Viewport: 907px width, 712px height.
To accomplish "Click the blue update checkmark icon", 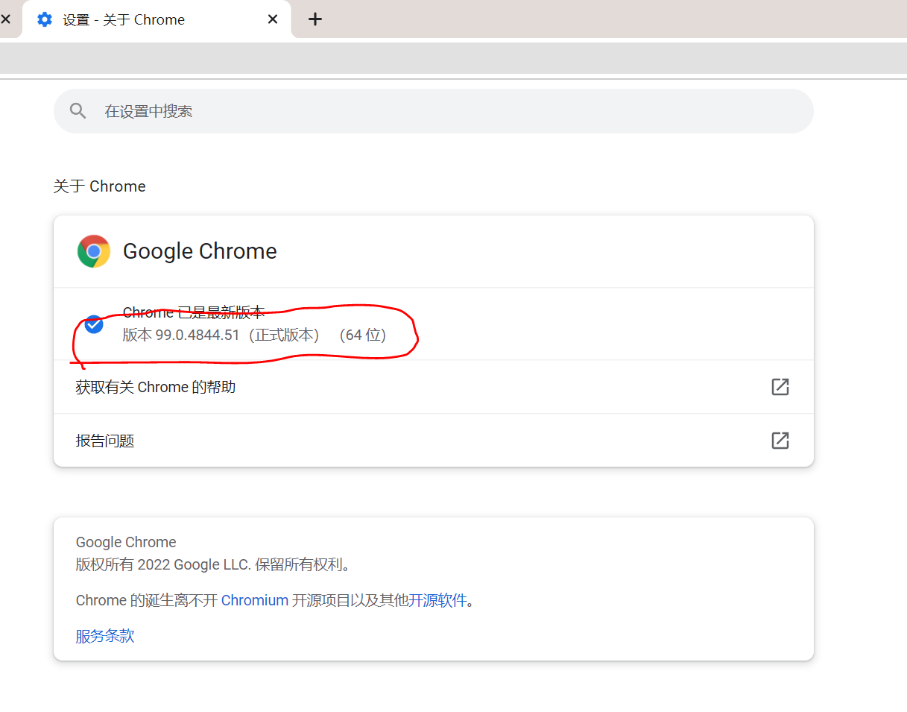I will [x=94, y=324].
